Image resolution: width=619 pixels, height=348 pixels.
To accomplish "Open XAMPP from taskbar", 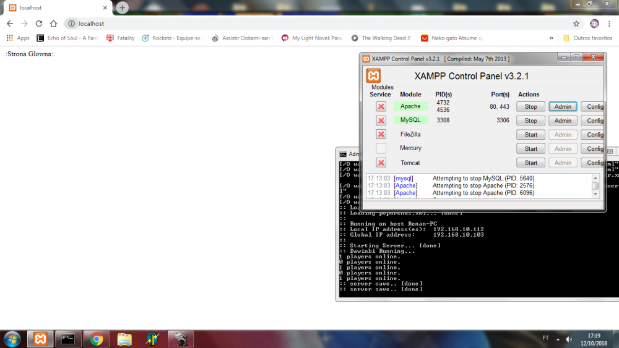I will point(40,339).
